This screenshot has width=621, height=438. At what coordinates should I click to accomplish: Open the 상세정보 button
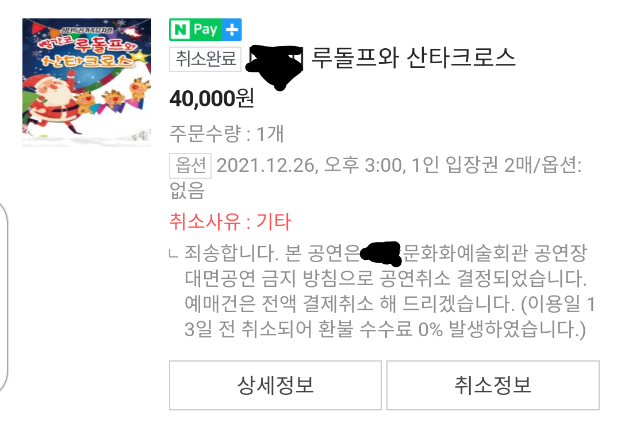pyautogui.click(x=275, y=385)
